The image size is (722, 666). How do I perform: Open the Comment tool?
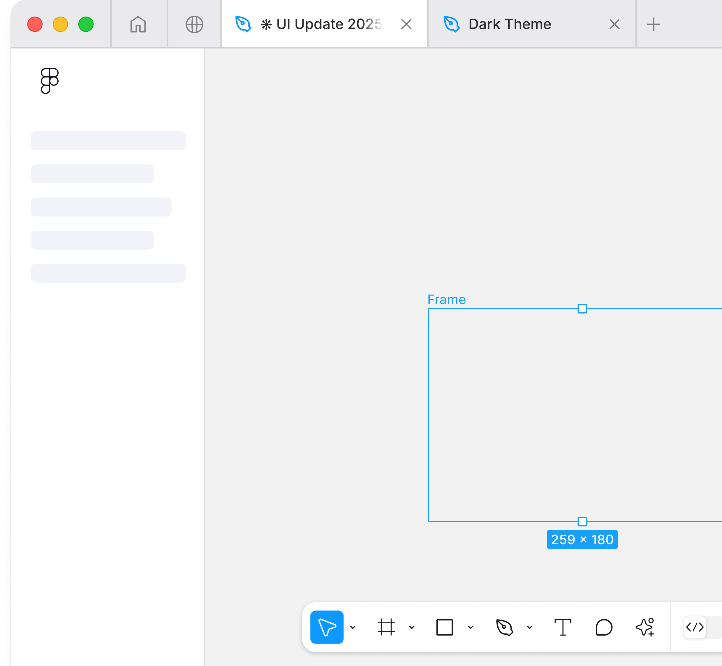[603, 627]
